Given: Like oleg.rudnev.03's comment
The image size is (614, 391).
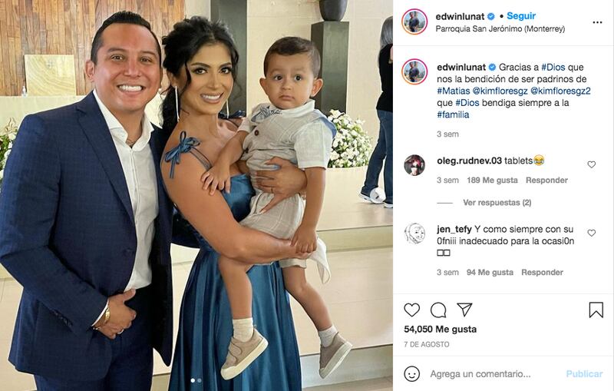Looking at the screenshot, I should [591, 164].
